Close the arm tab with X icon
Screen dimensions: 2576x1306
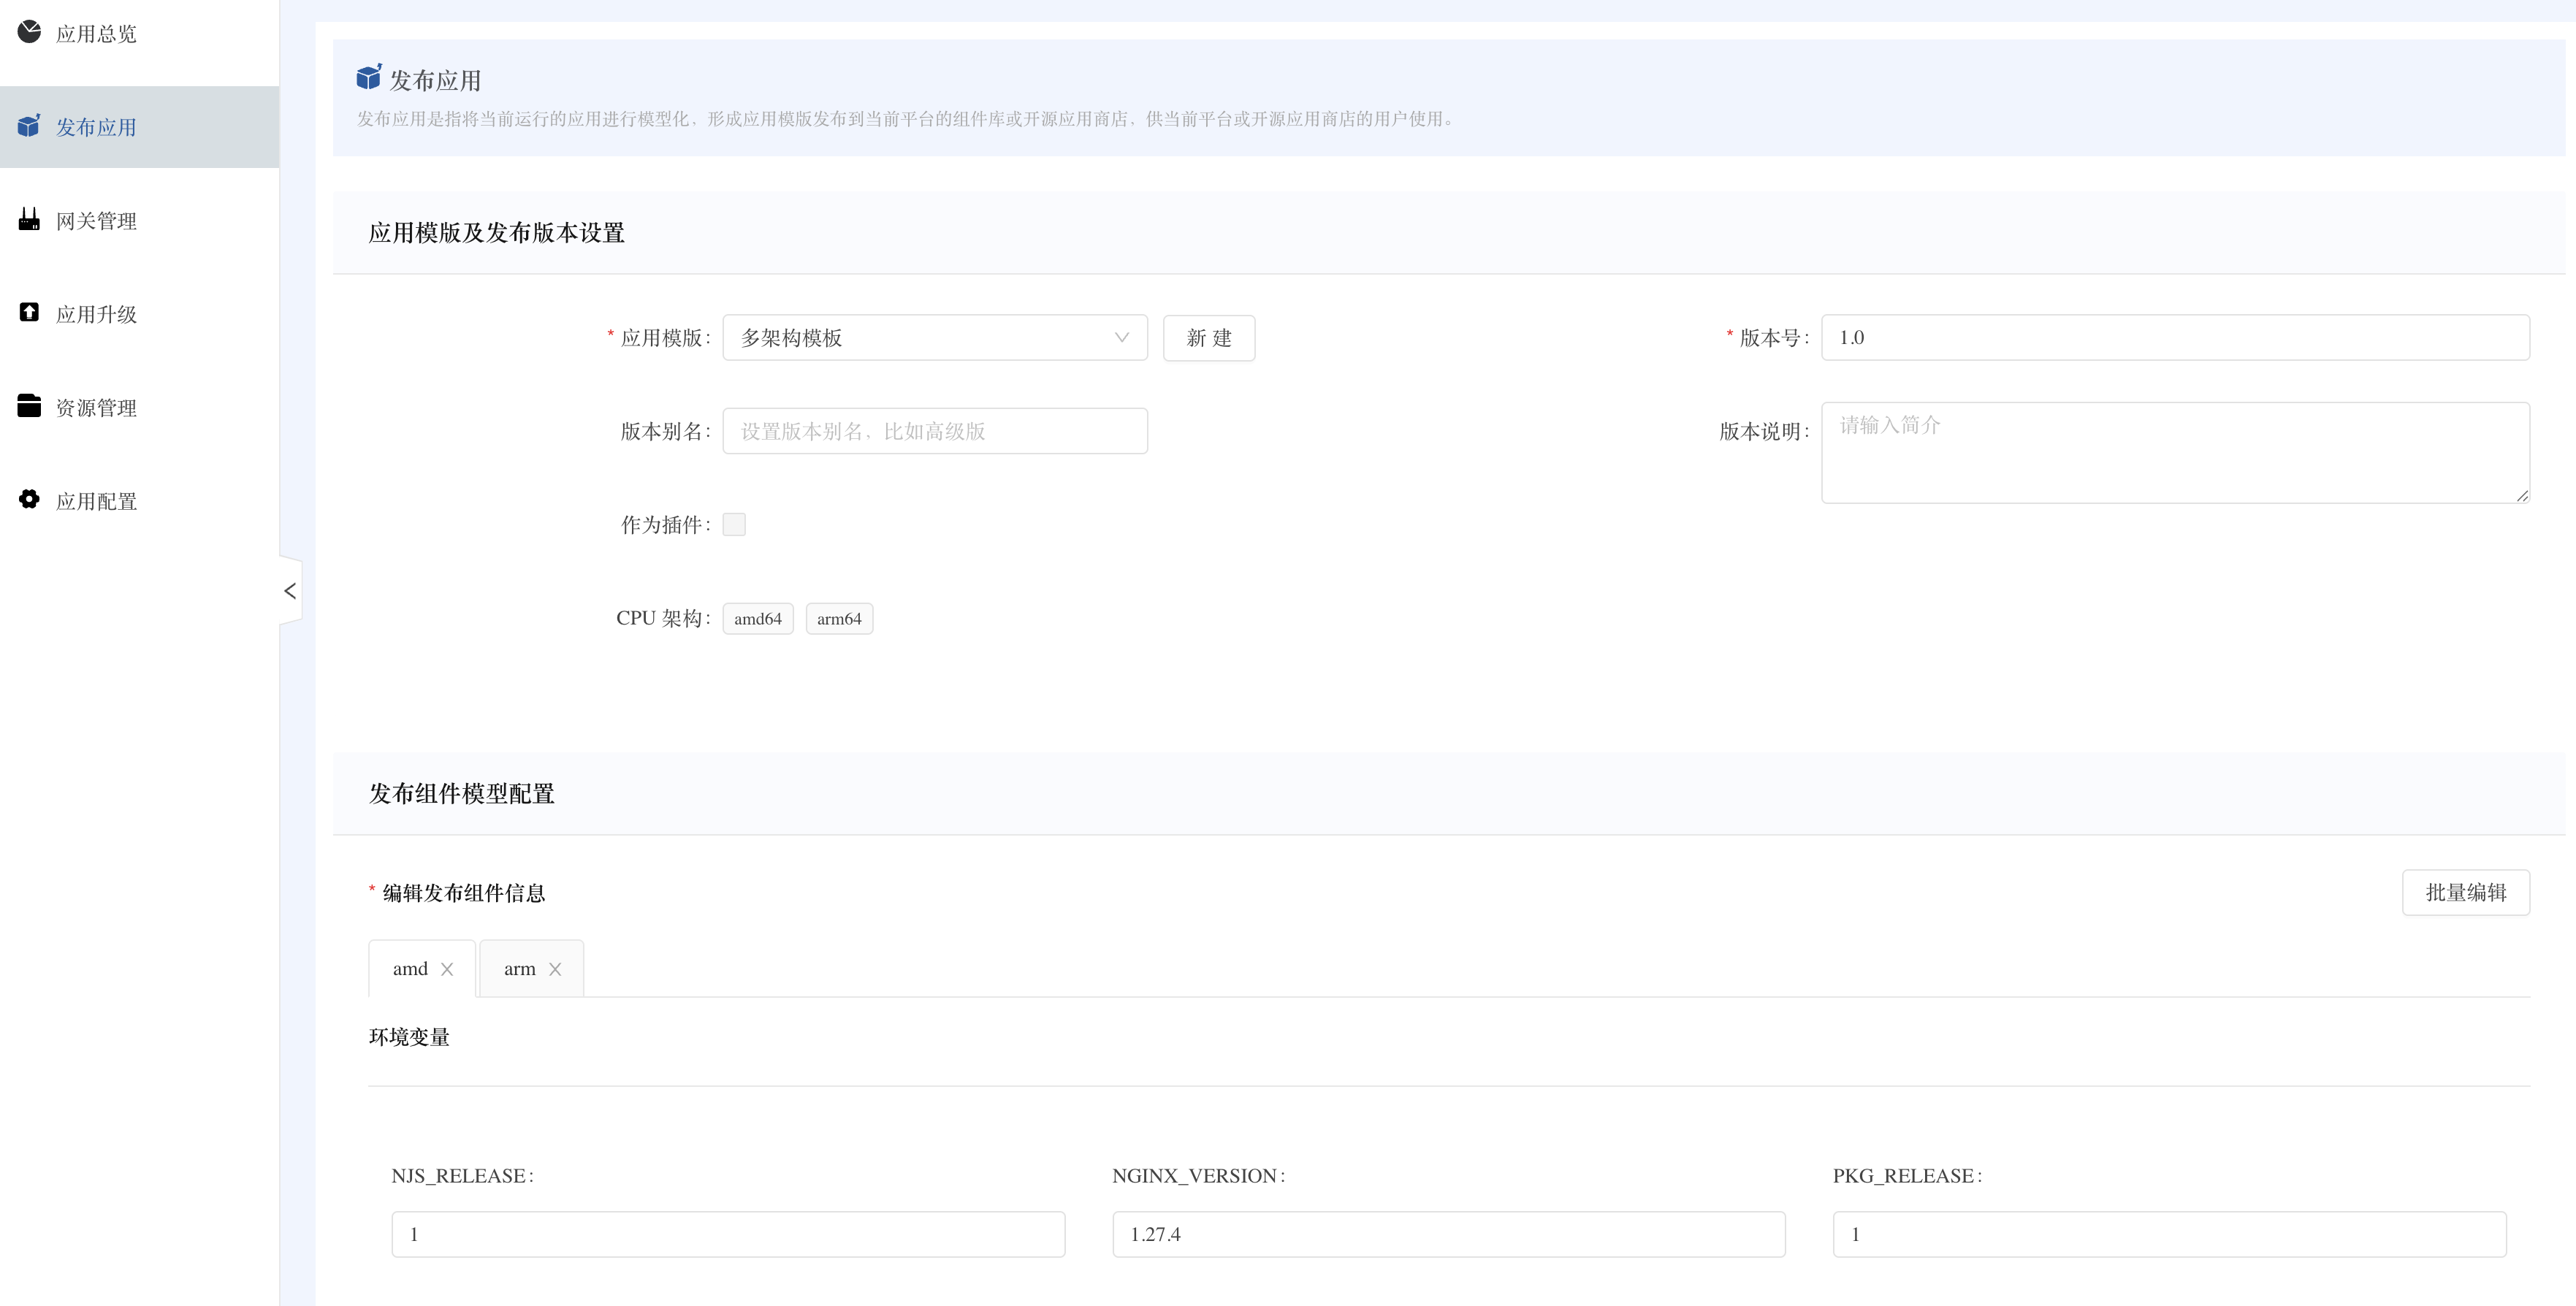click(555, 969)
